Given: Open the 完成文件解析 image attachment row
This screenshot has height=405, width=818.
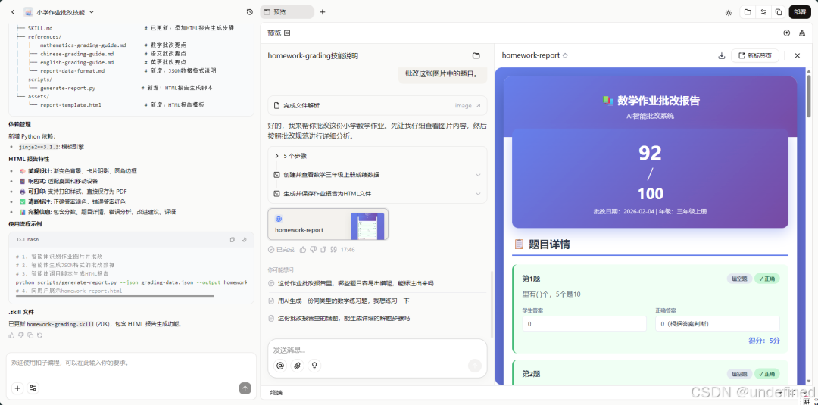Looking at the screenshot, I should coord(377,105).
